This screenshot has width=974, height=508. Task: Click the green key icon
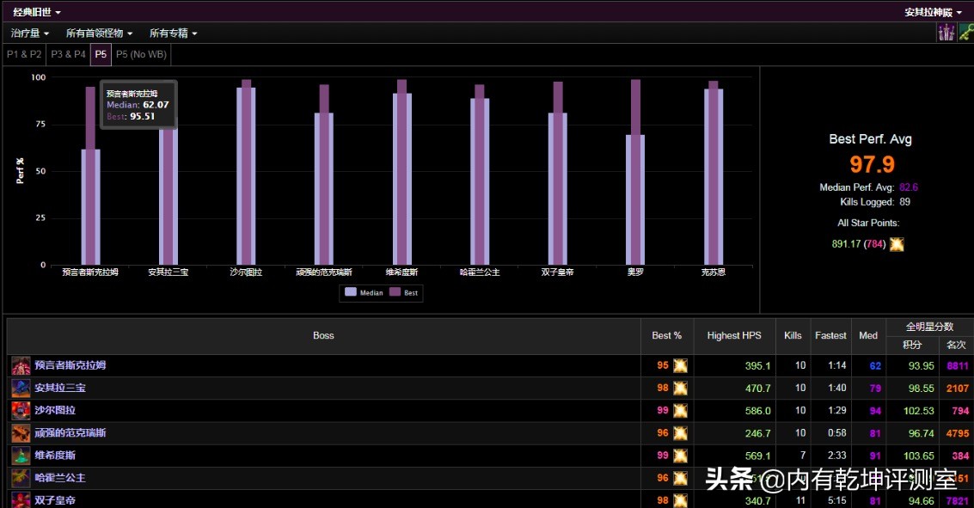pyautogui.click(x=965, y=33)
